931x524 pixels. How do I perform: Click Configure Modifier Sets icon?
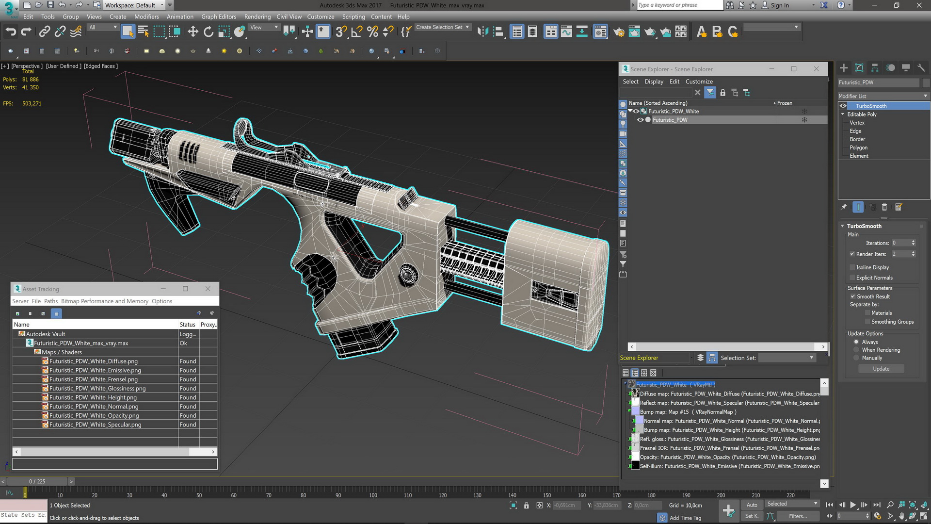click(x=899, y=207)
